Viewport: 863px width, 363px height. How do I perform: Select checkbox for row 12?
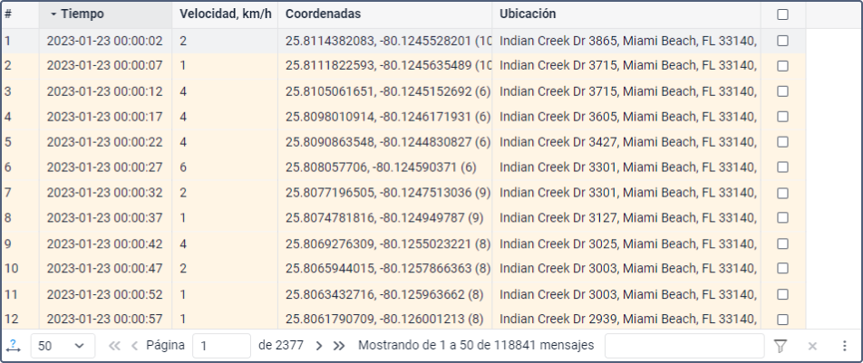[x=782, y=320]
